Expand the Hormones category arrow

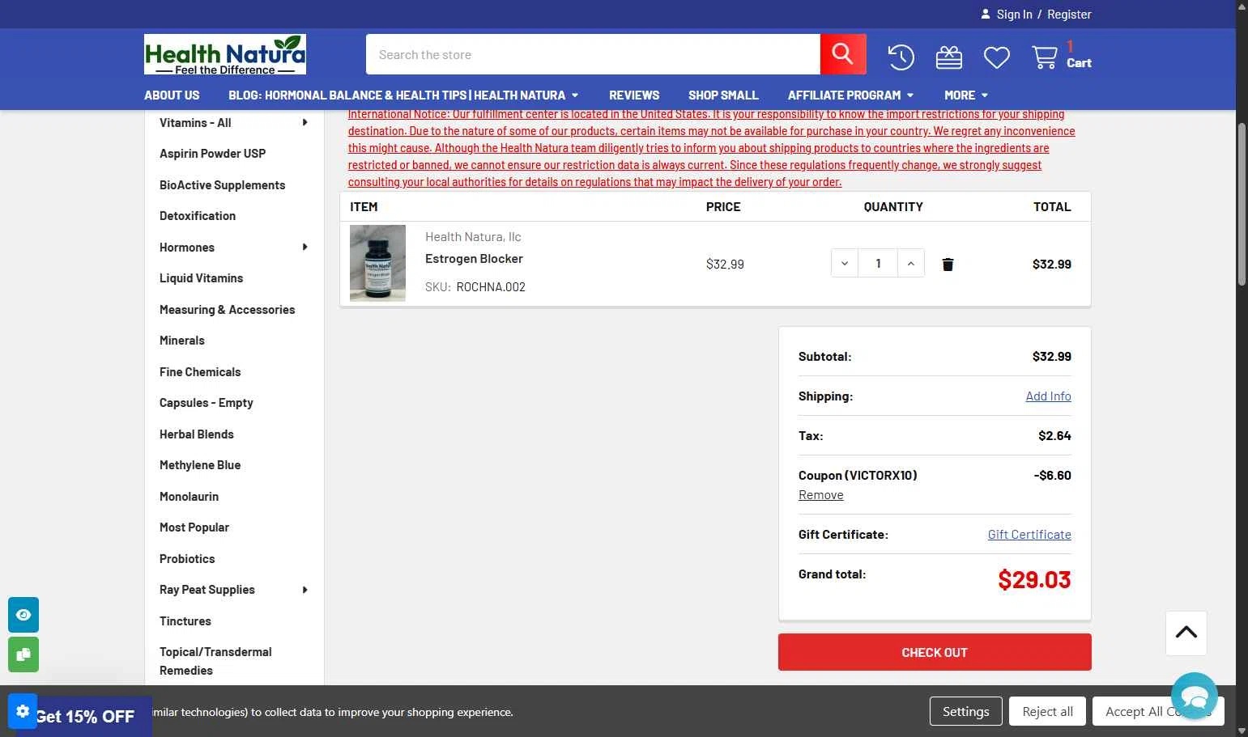305,248
